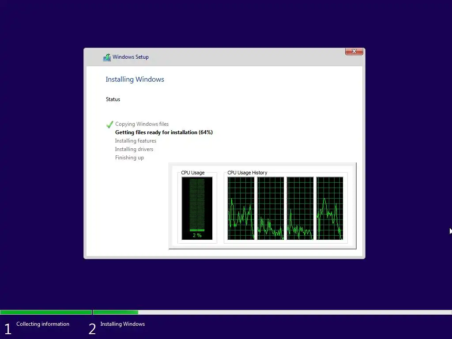Viewport: 452px width, 339px height.
Task: Click step 1 'Collecting information' label
Action: pyautogui.click(x=43, y=324)
